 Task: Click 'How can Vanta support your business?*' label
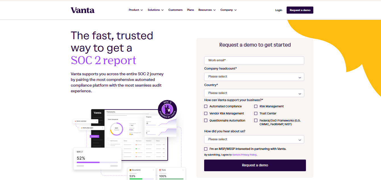click(234, 100)
